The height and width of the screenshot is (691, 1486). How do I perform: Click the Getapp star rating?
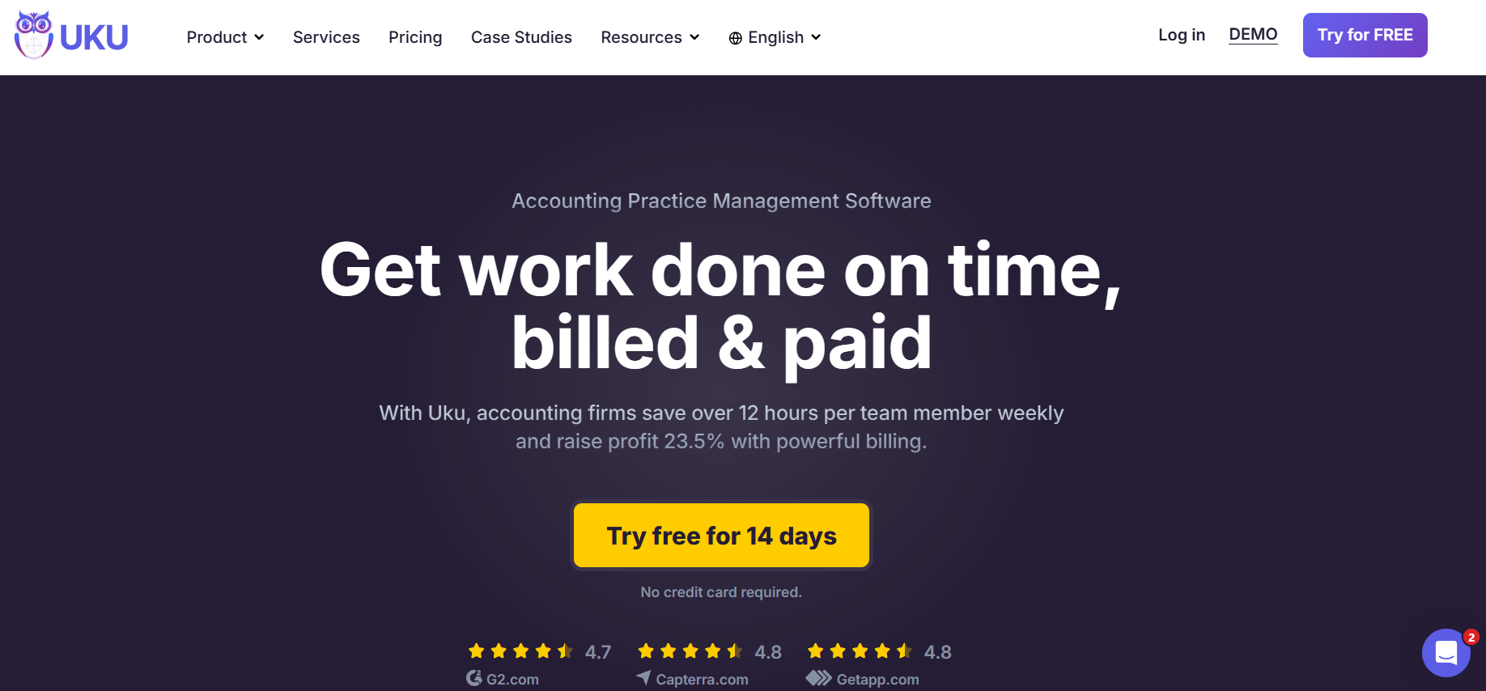[x=860, y=651]
